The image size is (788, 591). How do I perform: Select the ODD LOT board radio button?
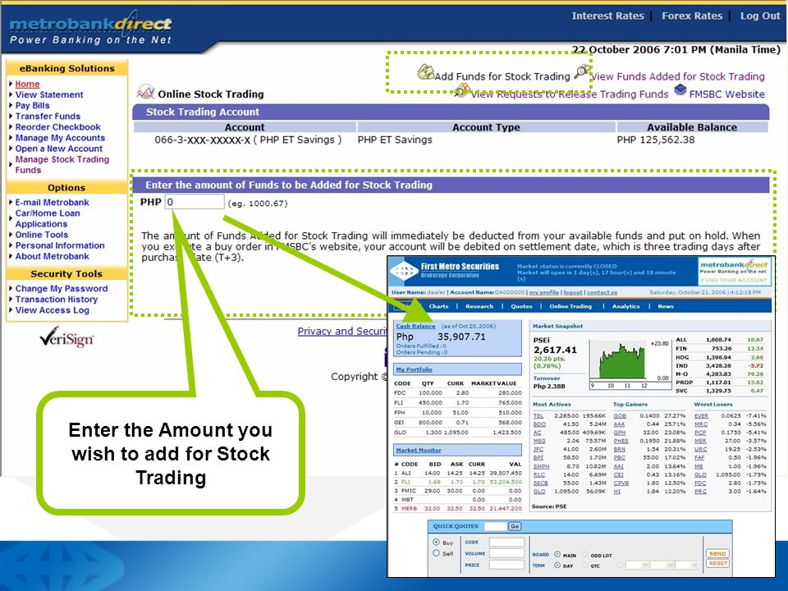[x=584, y=554]
